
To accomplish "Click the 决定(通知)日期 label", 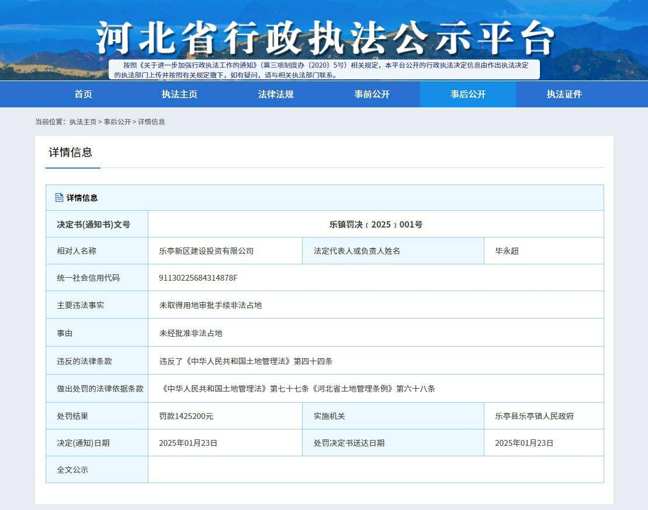I will (84, 443).
